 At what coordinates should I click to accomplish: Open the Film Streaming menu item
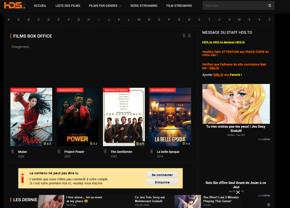[x=179, y=6]
